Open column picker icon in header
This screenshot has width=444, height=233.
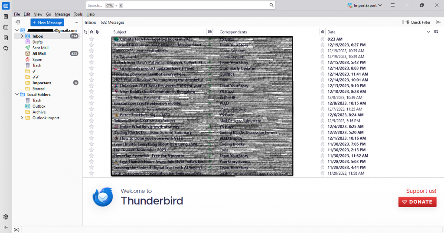[x=436, y=32]
